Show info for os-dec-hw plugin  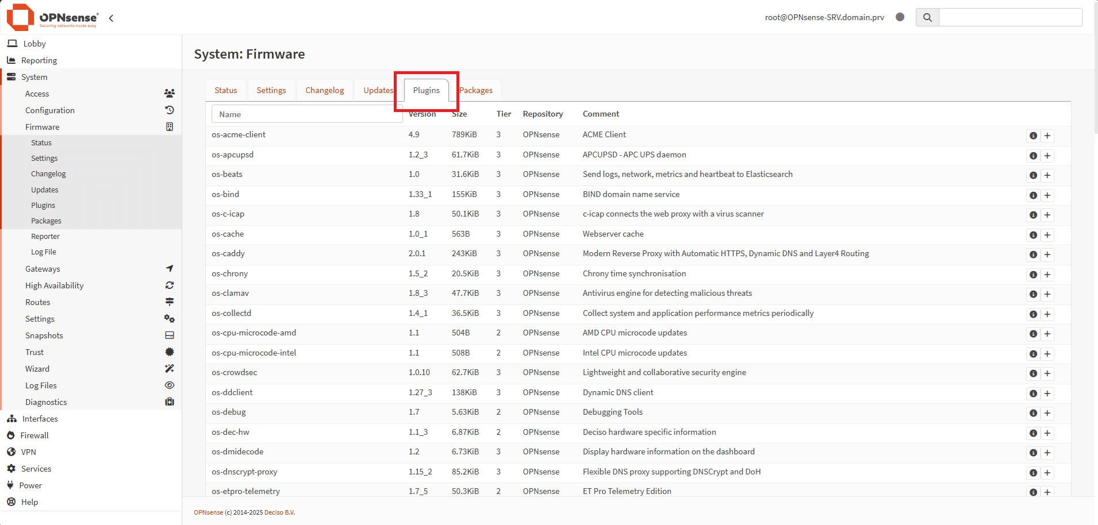pyautogui.click(x=1033, y=433)
